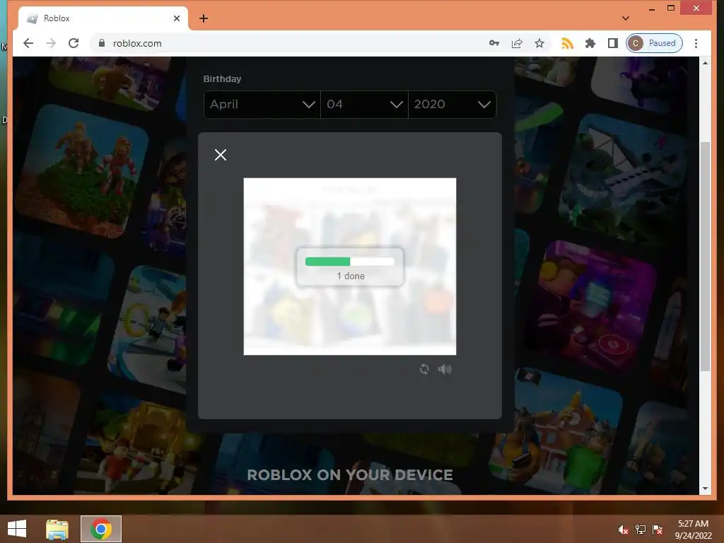Click the Chrome taskbar icon
This screenshot has height=543, width=724.
pos(100,529)
